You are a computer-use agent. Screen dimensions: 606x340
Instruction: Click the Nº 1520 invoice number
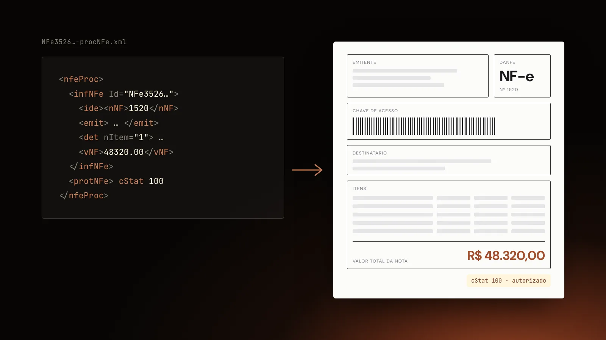coord(509,90)
